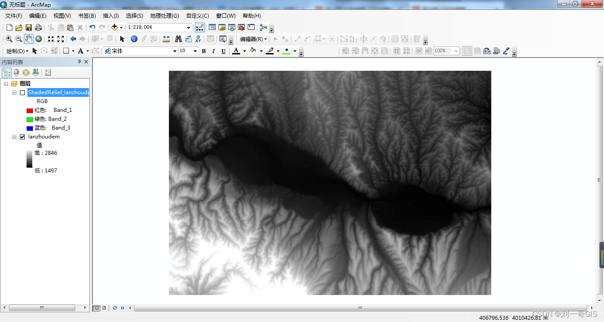This screenshot has width=604, height=322.
Task: Select the Zoom Out tool
Action: 19,39
